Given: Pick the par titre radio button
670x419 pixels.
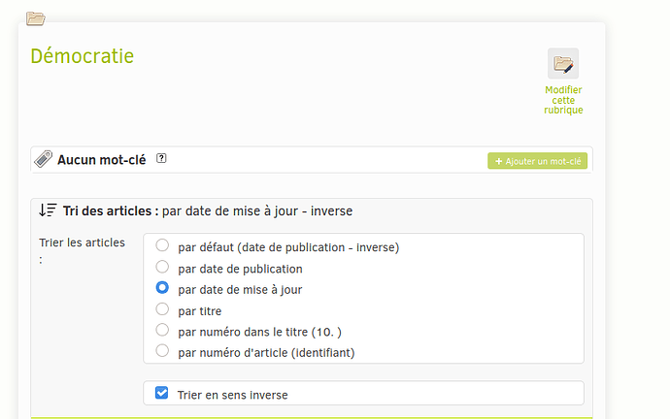Looking at the screenshot, I should (x=162, y=308).
